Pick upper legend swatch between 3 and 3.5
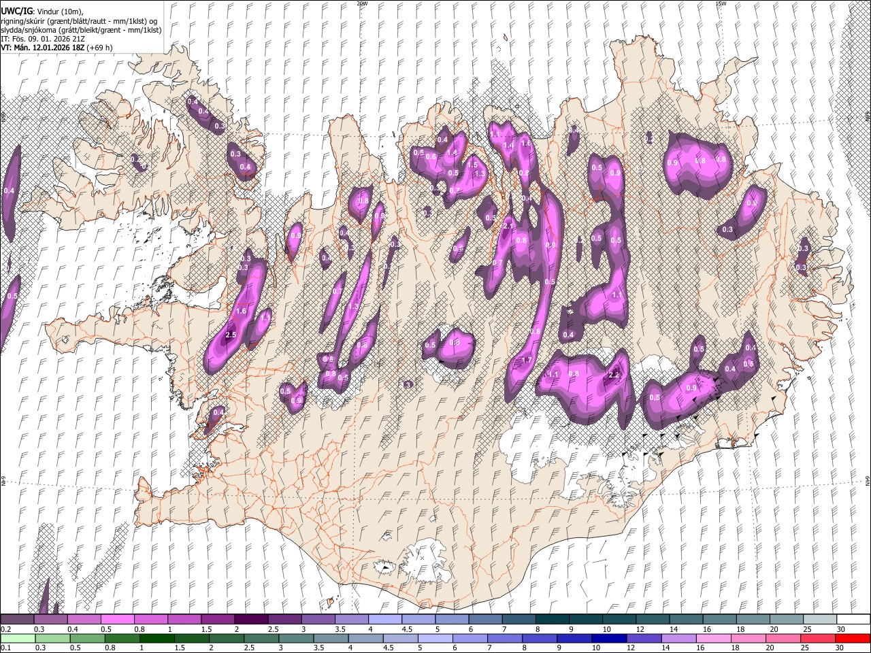871x653 pixels. click(x=318, y=620)
